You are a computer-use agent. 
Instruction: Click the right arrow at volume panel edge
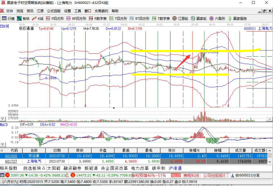pos(270,119)
